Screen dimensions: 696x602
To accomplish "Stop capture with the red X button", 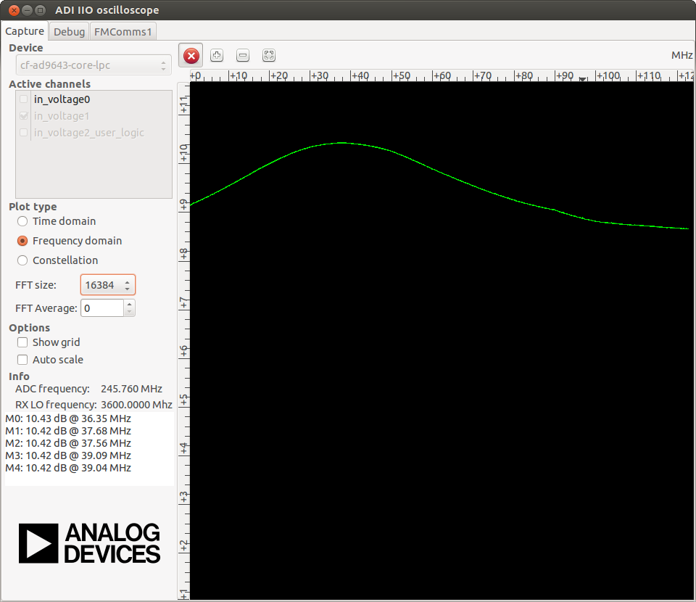I will click(191, 56).
